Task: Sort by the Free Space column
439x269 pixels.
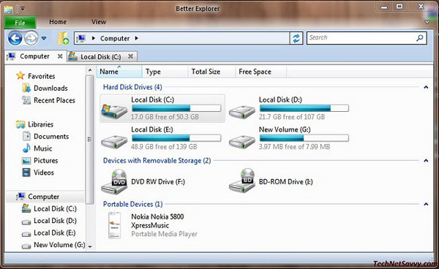Action: 260,72
